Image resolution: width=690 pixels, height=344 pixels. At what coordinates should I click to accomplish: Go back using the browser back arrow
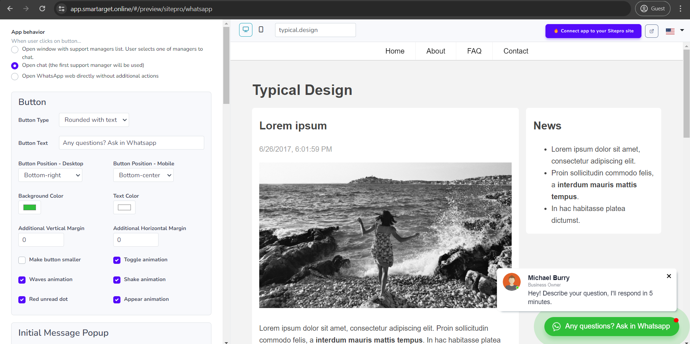[10, 9]
